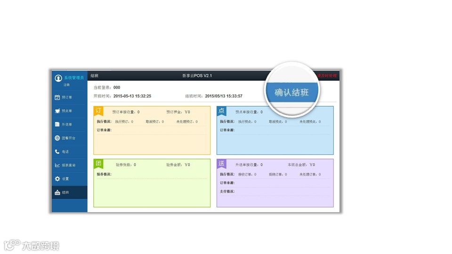Click 未处理预订: 0 text

pos(187,122)
